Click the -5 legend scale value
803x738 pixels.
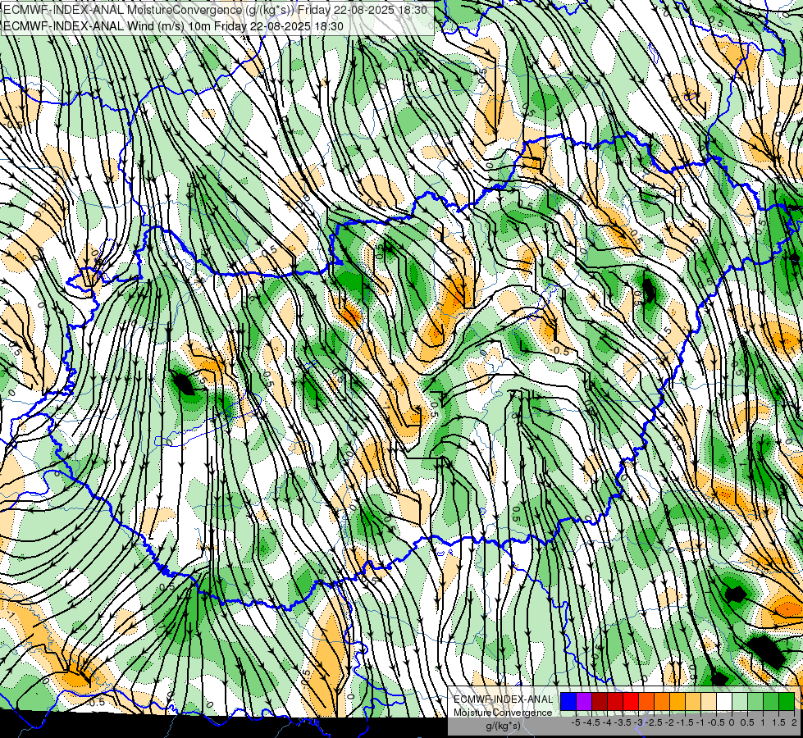576,722
